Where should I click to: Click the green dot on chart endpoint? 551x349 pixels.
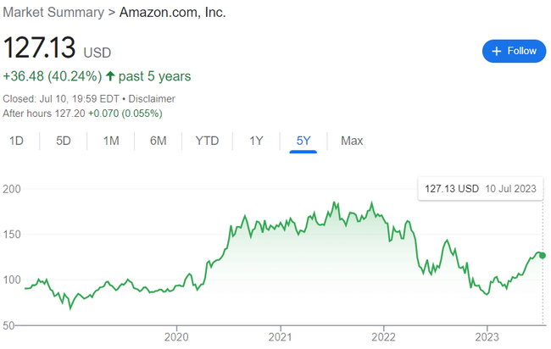tap(543, 255)
